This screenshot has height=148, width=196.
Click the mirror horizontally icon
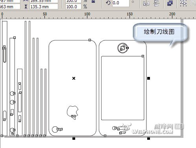[146, 3]
